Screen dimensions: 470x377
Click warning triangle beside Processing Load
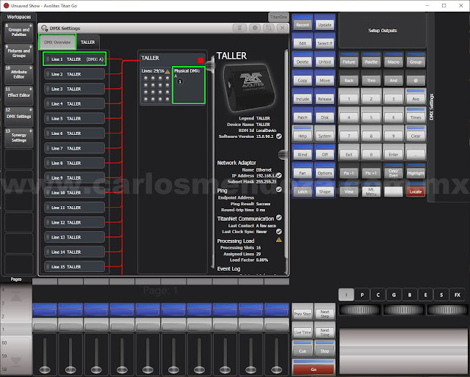pos(279,240)
